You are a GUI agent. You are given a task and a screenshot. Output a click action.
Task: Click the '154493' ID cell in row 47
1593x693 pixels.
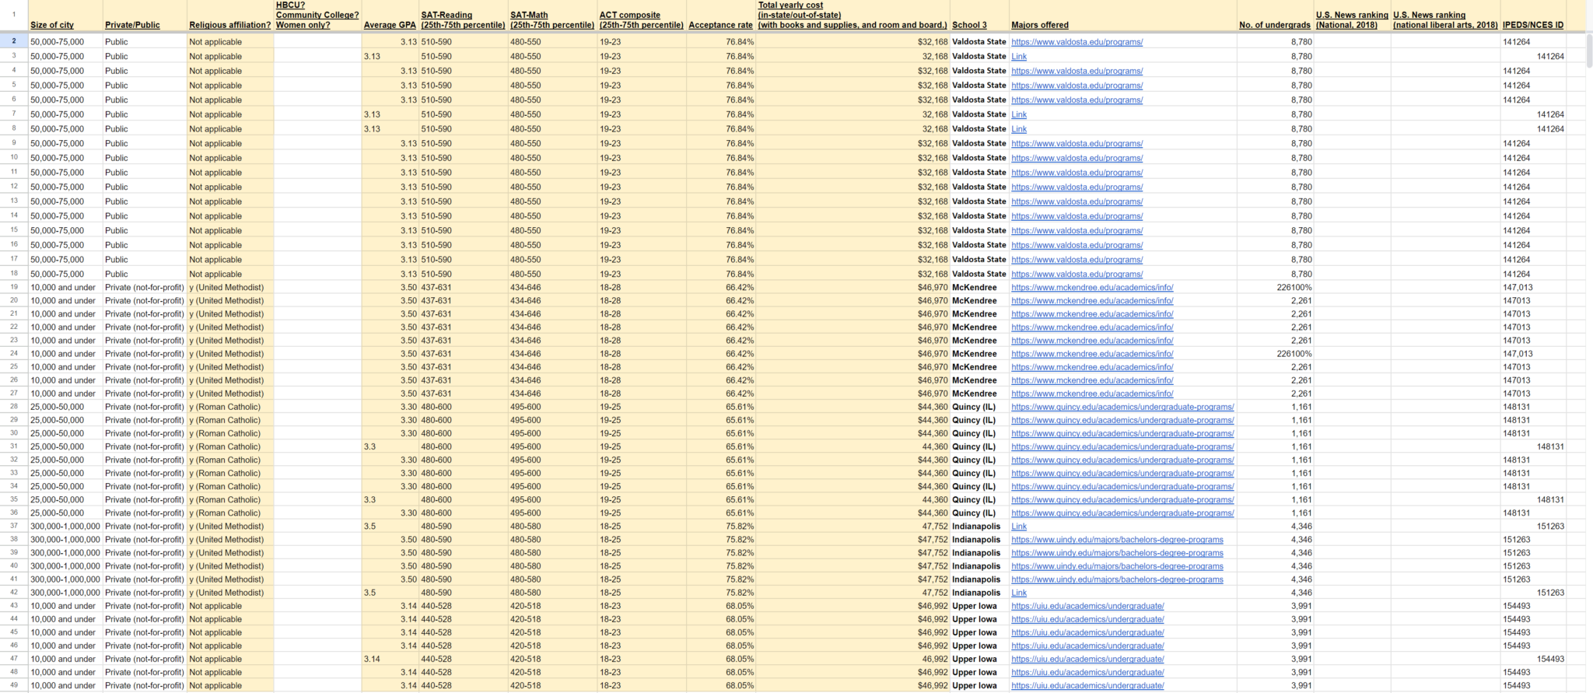coord(1532,659)
